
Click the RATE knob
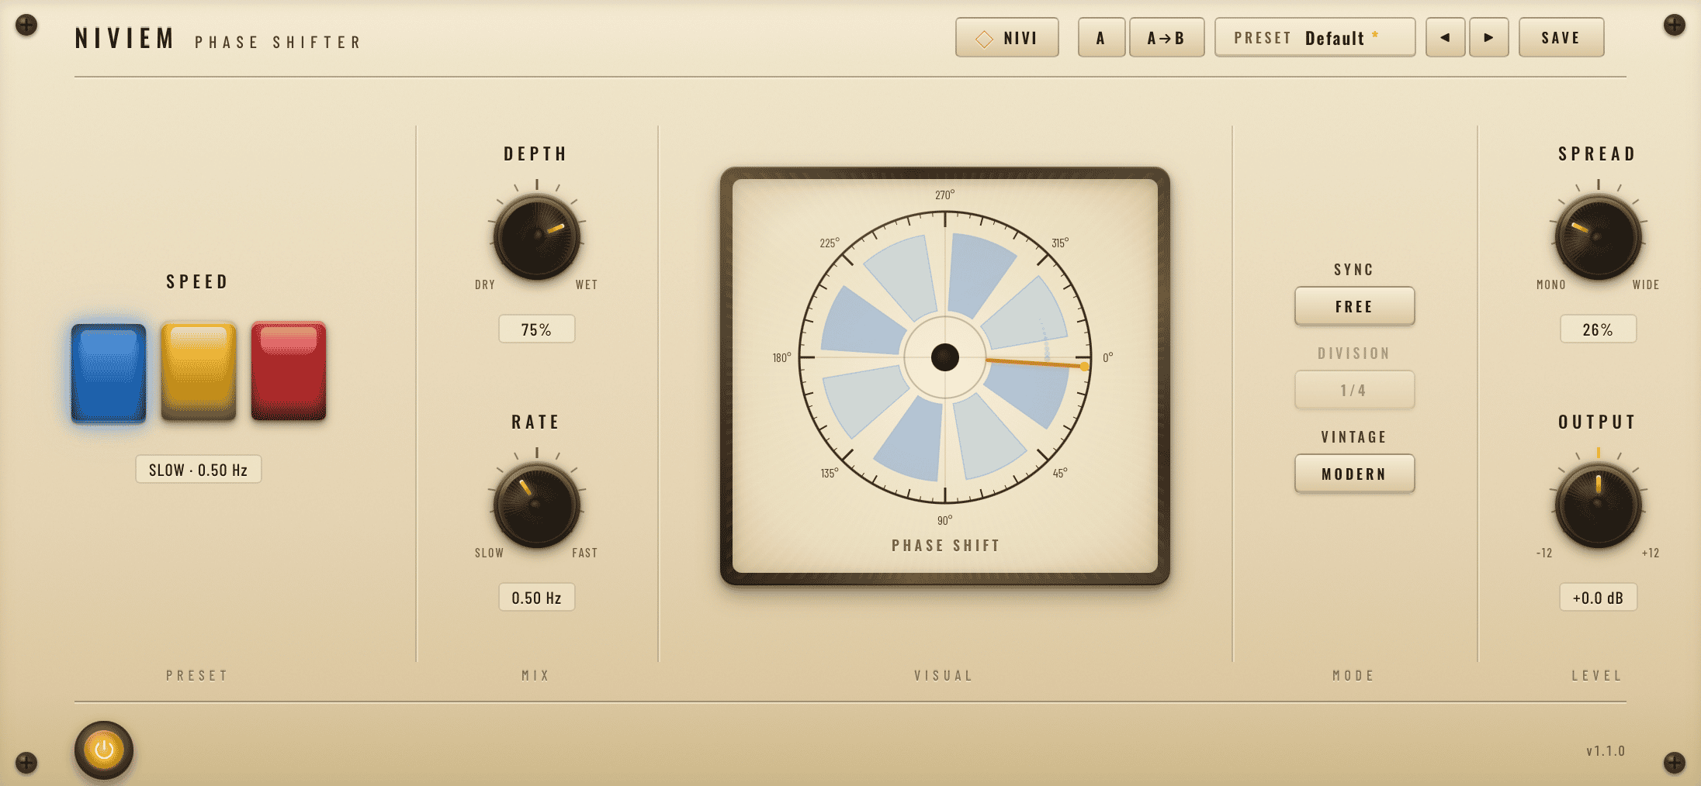click(537, 505)
